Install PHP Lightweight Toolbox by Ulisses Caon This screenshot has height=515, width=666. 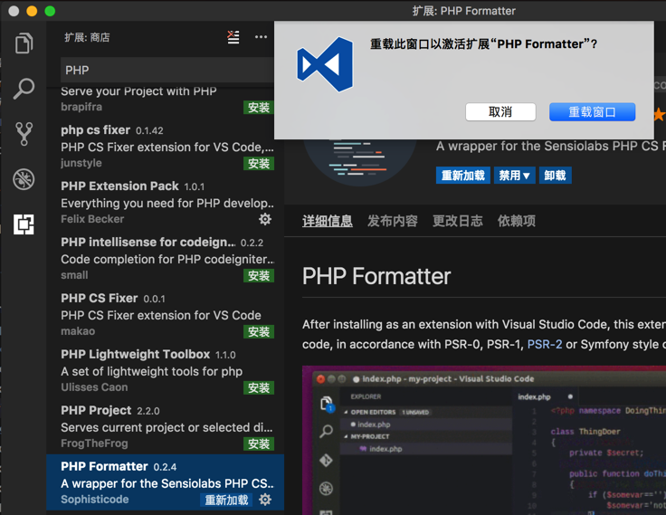point(259,388)
